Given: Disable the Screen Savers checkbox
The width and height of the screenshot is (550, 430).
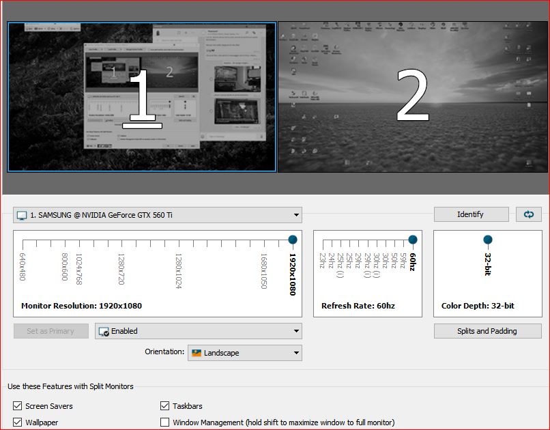Looking at the screenshot, I should point(17,406).
